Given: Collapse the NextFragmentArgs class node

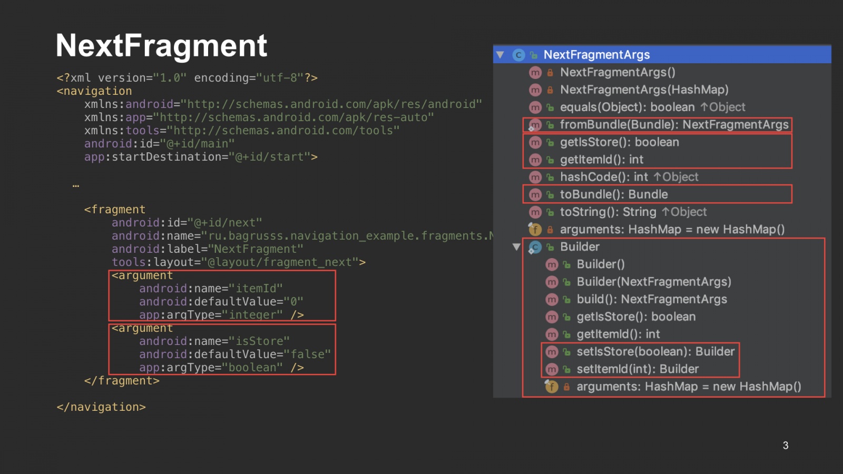Looking at the screenshot, I should click(x=500, y=55).
